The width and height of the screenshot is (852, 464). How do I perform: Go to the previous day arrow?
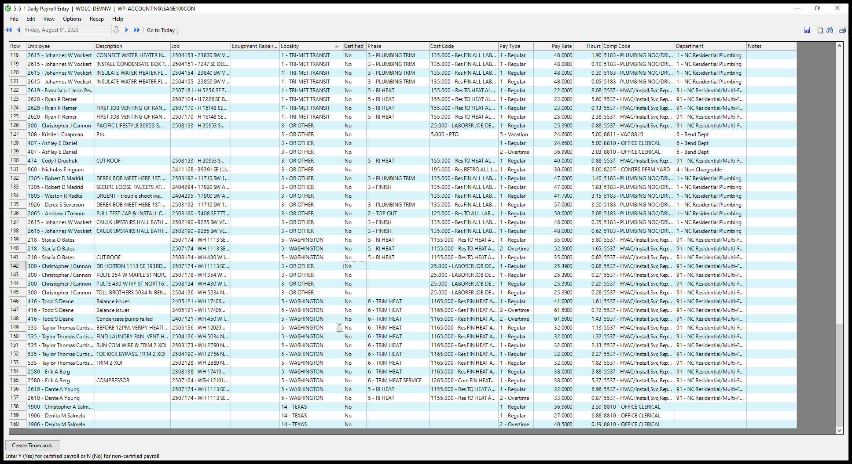[x=18, y=30]
